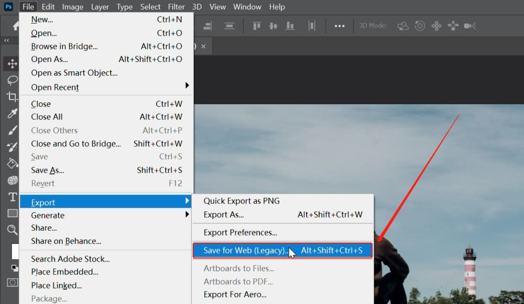This screenshot has width=524, height=304.
Task: Click align horizontal centers icon
Action: click(230, 26)
